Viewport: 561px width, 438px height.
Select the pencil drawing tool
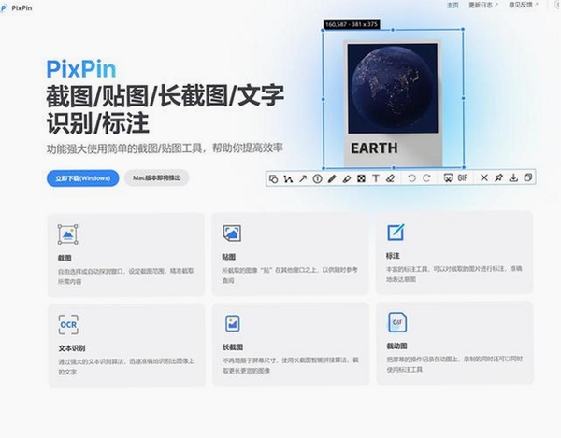point(332,178)
